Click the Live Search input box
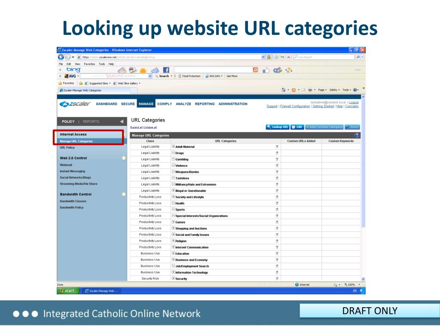The width and height of the screenshot is (440, 330). pyautogui.click(x=324, y=57)
